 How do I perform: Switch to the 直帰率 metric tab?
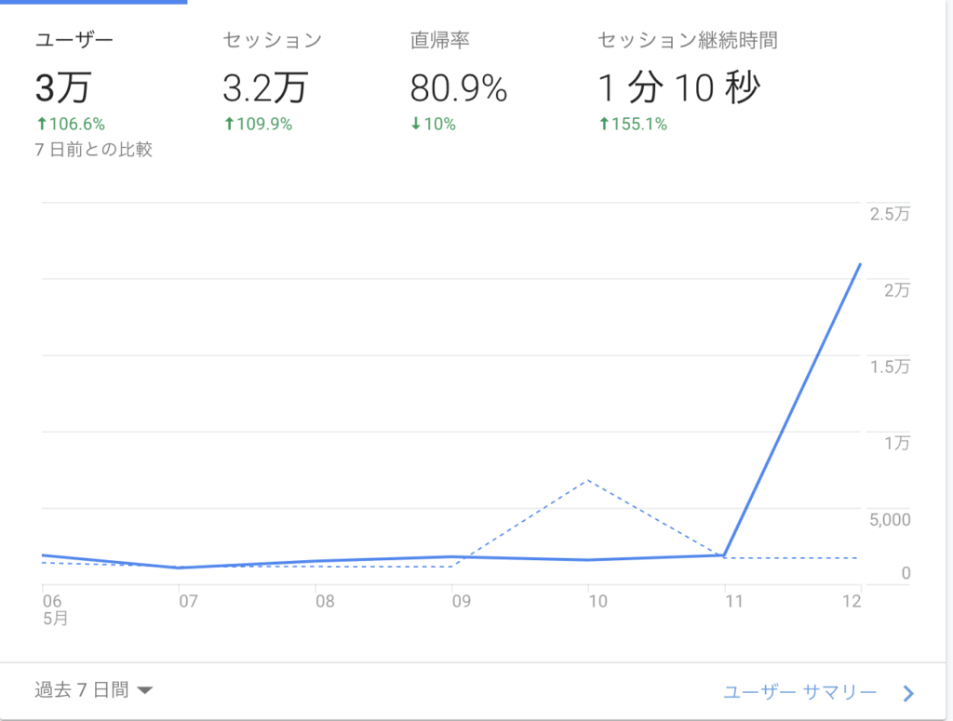(x=439, y=41)
